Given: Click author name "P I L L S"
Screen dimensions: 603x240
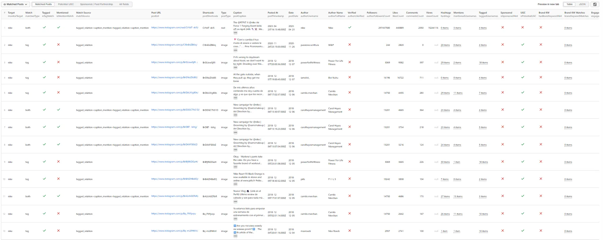Looking at the screenshot, I should click(x=332, y=179).
